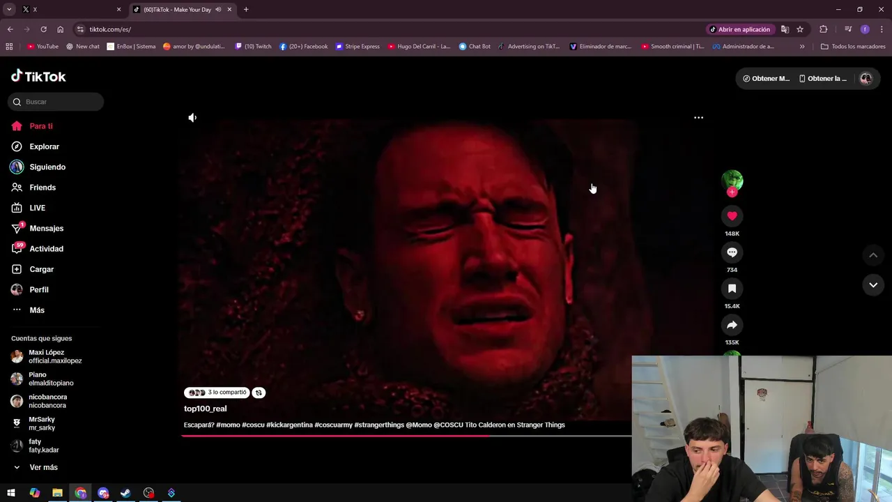Click the TikTok logo
Viewport: 892px width, 502px height.
[38, 77]
